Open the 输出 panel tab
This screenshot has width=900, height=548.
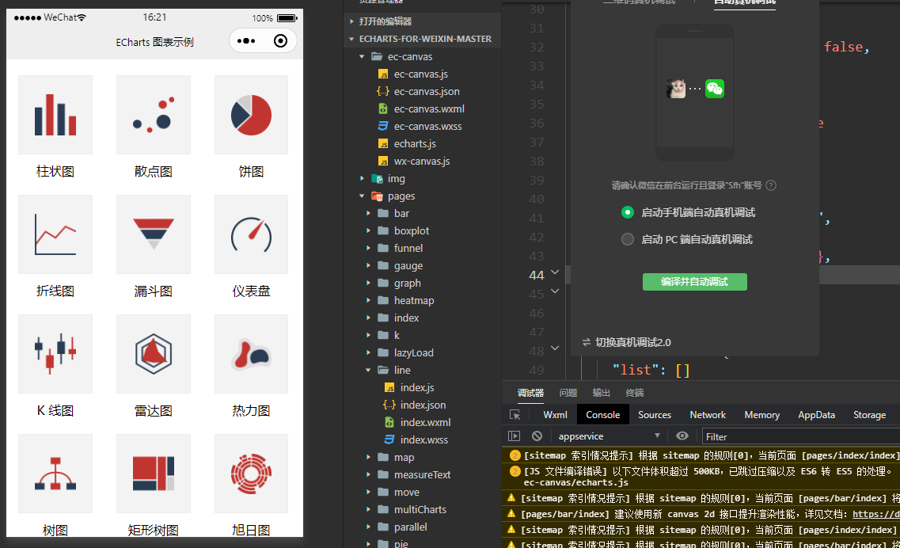pyautogui.click(x=601, y=393)
